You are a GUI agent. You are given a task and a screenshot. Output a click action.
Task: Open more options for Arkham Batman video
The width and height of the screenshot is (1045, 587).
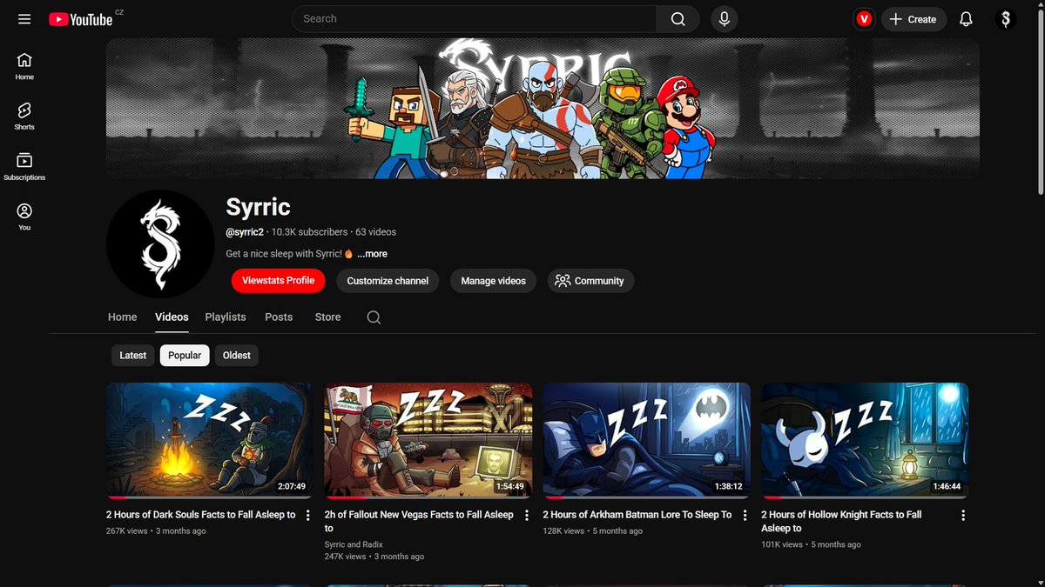coord(745,516)
